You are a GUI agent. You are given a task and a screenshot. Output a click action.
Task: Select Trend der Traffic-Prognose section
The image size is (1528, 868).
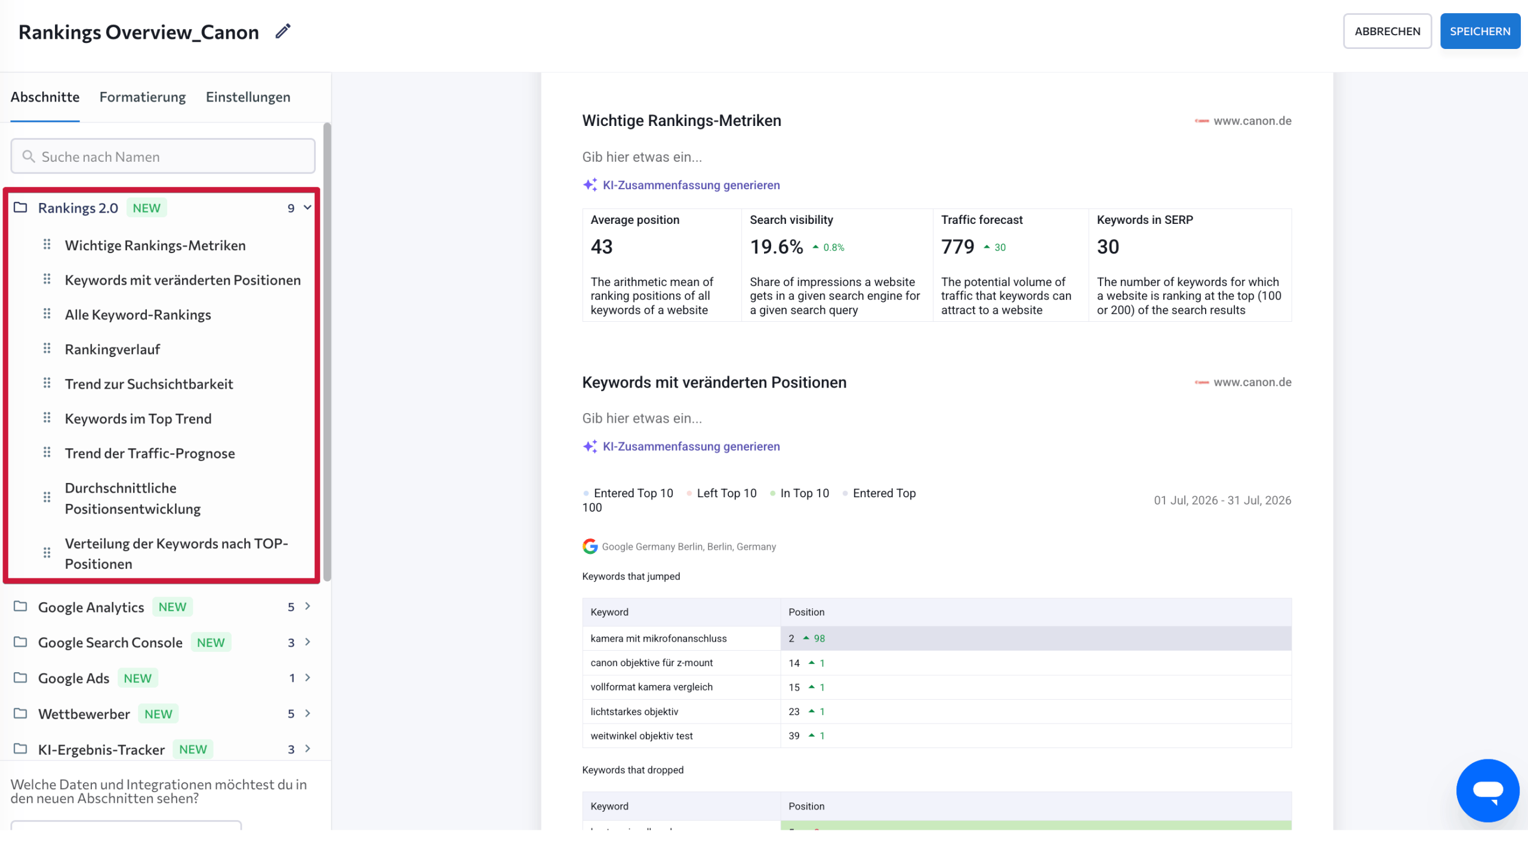pos(150,453)
